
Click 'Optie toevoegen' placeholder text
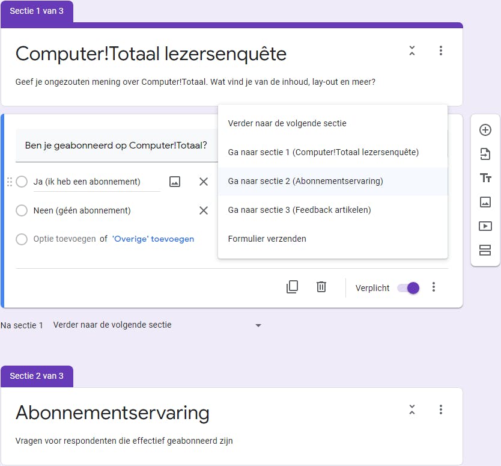pyautogui.click(x=64, y=239)
